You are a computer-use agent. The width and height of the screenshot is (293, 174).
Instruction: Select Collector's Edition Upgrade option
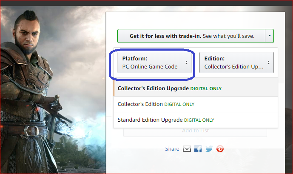click(196, 88)
